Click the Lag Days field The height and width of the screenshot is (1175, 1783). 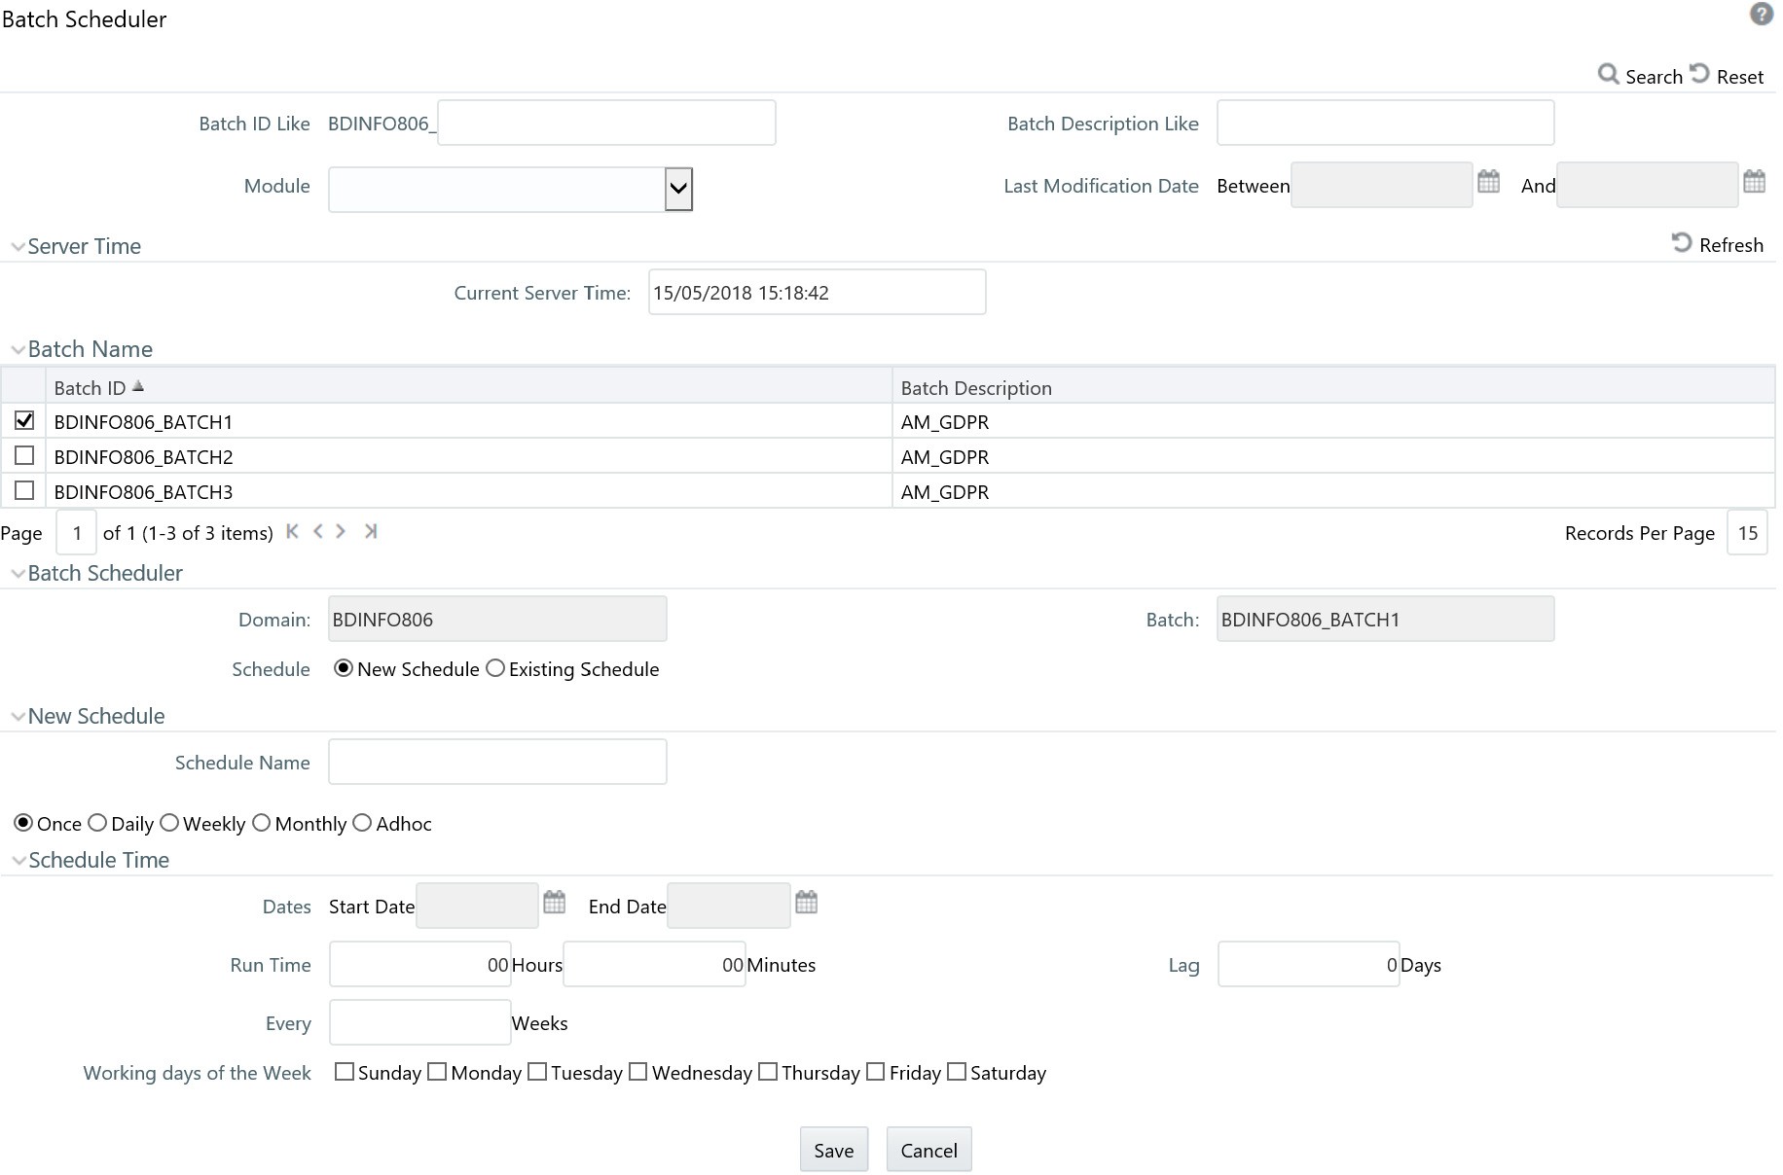(x=1309, y=964)
